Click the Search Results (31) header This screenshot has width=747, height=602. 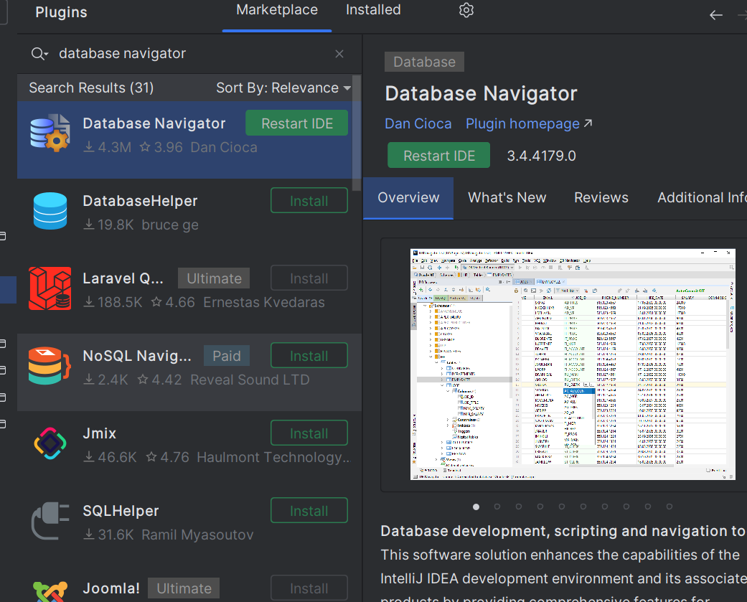(x=91, y=88)
